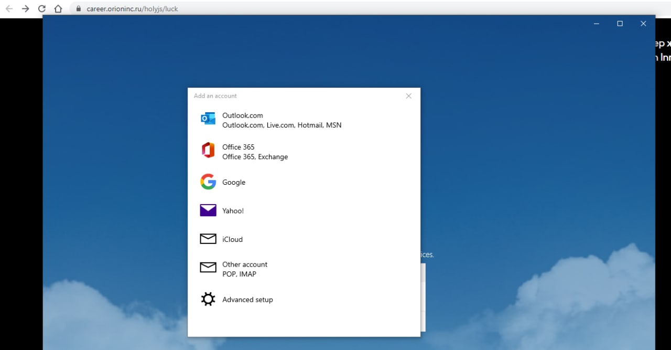Screen dimensions: 671x350
Task: Choose the iCloud account option
Action: click(304, 239)
